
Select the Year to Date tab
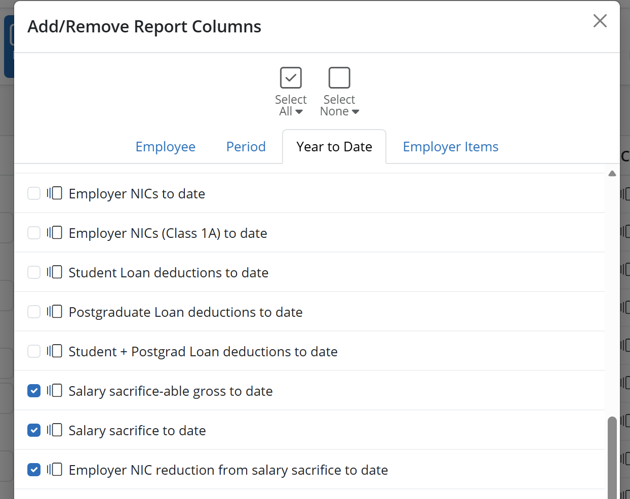(x=334, y=147)
